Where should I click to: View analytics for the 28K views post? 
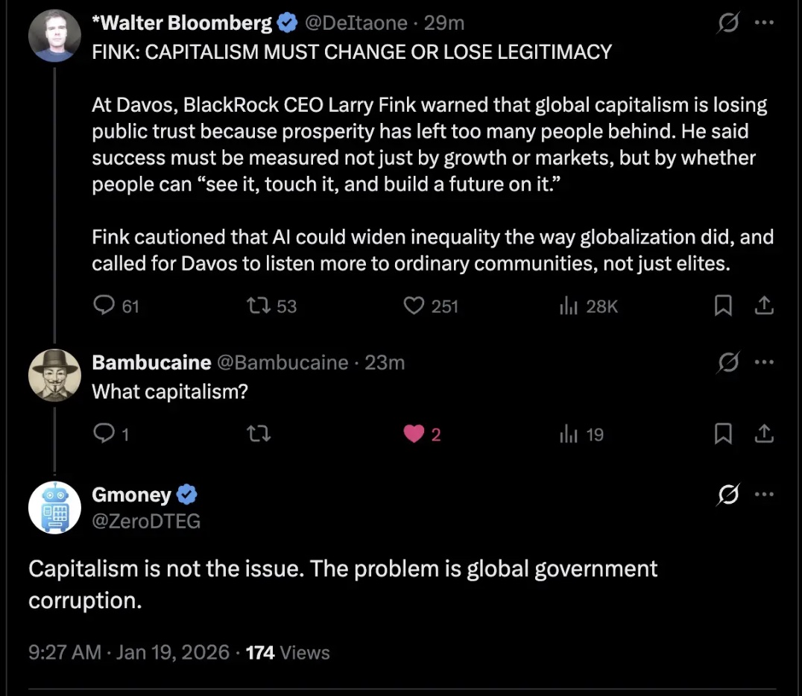click(569, 306)
